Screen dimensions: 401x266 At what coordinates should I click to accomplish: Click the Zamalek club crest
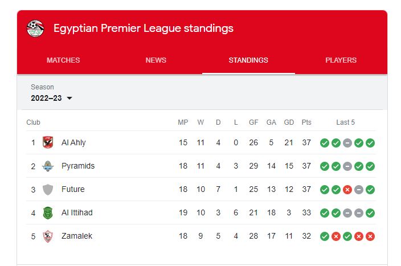pyautogui.click(x=48, y=236)
